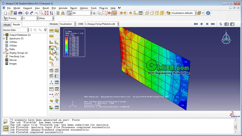Select the Rotate View tool
Viewport: 242px width, 136px height.
tap(31, 13)
